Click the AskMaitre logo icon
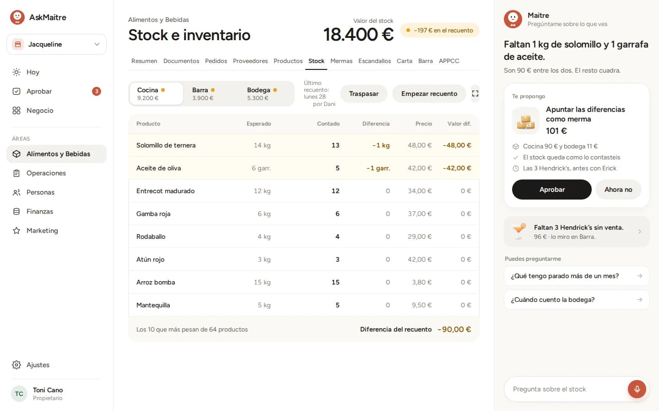 [17, 17]
